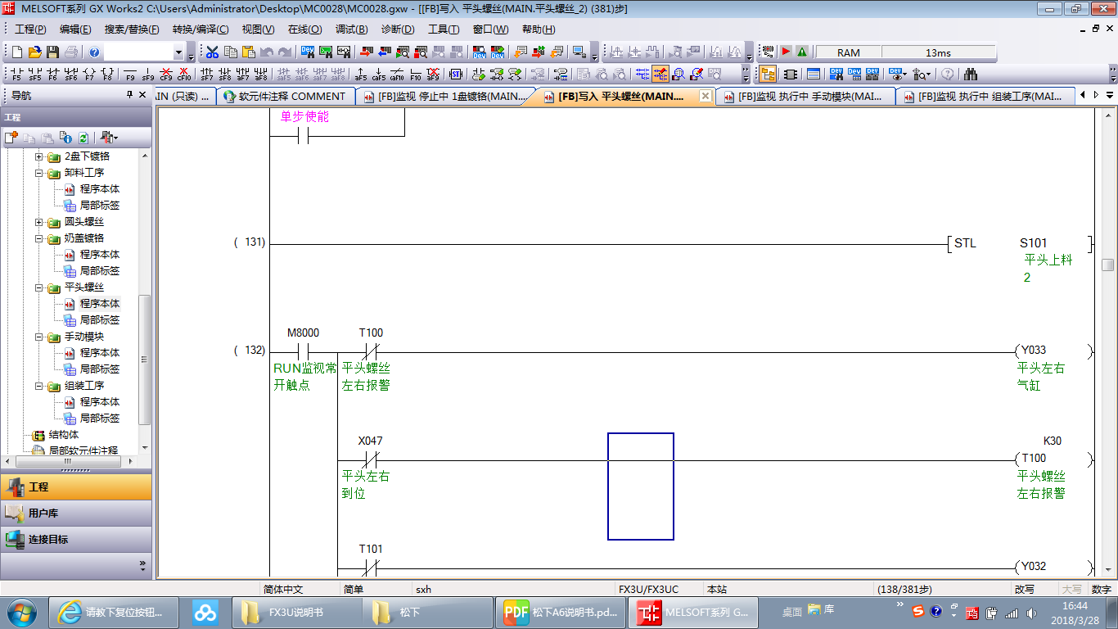The width and height of the screenshot is (1118, 629).
Task: Open the 在线(O) menu
Action: pyautogui.click(x=304, y=29)
